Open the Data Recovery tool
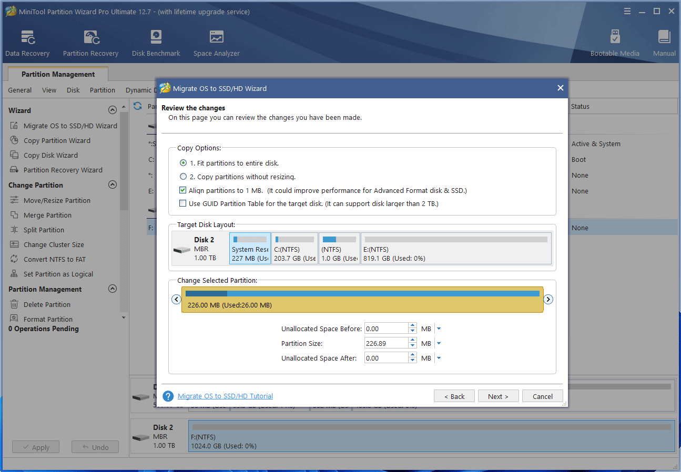Screen dimensions: 681x472 click(x=27, y=44)
